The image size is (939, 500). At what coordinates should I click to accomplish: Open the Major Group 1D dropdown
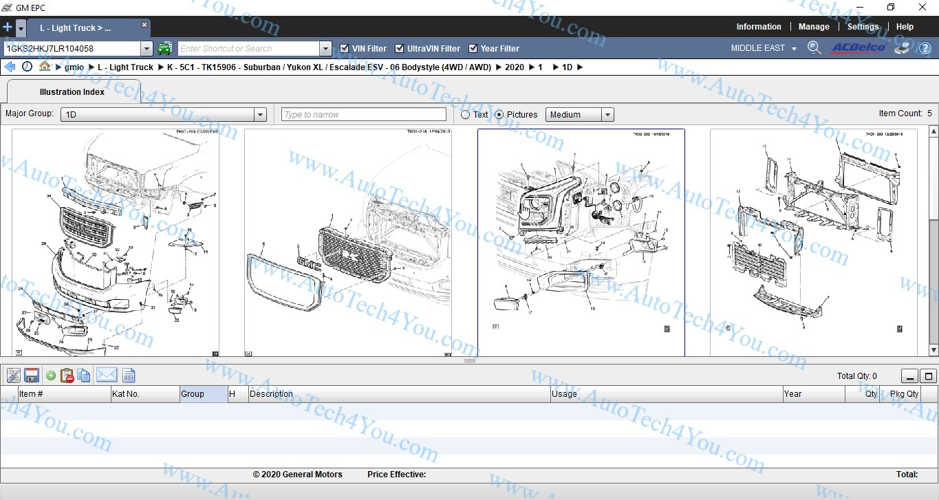(260, 115)
